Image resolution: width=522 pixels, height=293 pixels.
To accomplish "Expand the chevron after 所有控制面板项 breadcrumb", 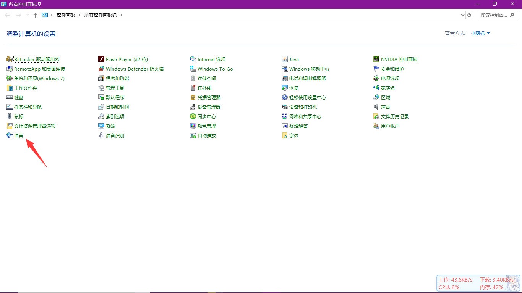I will click(x=121, y=15).
